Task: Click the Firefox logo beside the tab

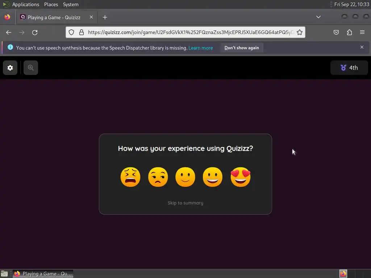Action: pyautogui.click(x=7, y=17)
